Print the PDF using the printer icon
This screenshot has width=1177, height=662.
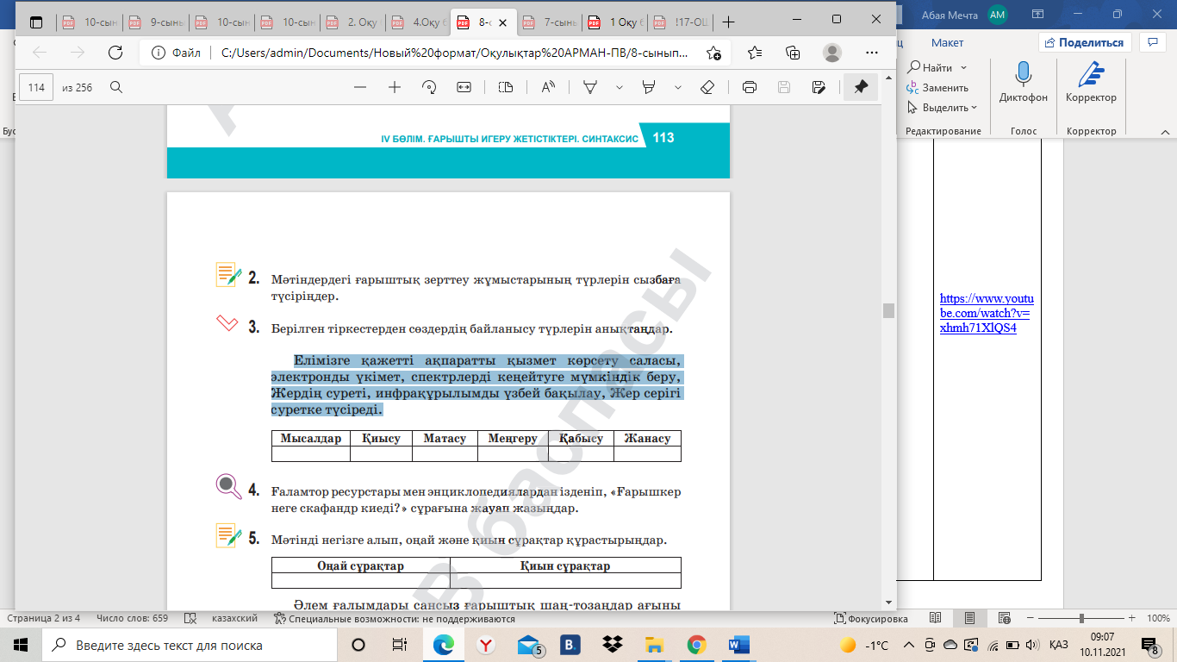(x=750, y=87)
